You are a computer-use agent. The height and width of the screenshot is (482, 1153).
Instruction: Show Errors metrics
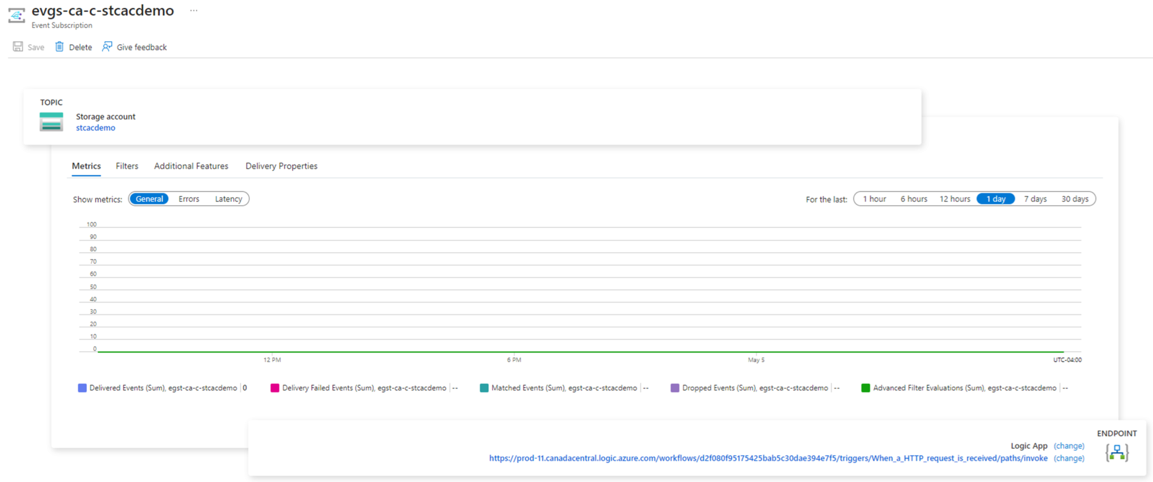click(x=189, y=199)
